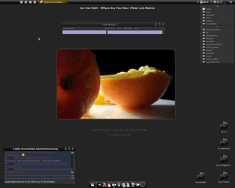Click the plain penguin dock icon

click(x=109, y=185)
